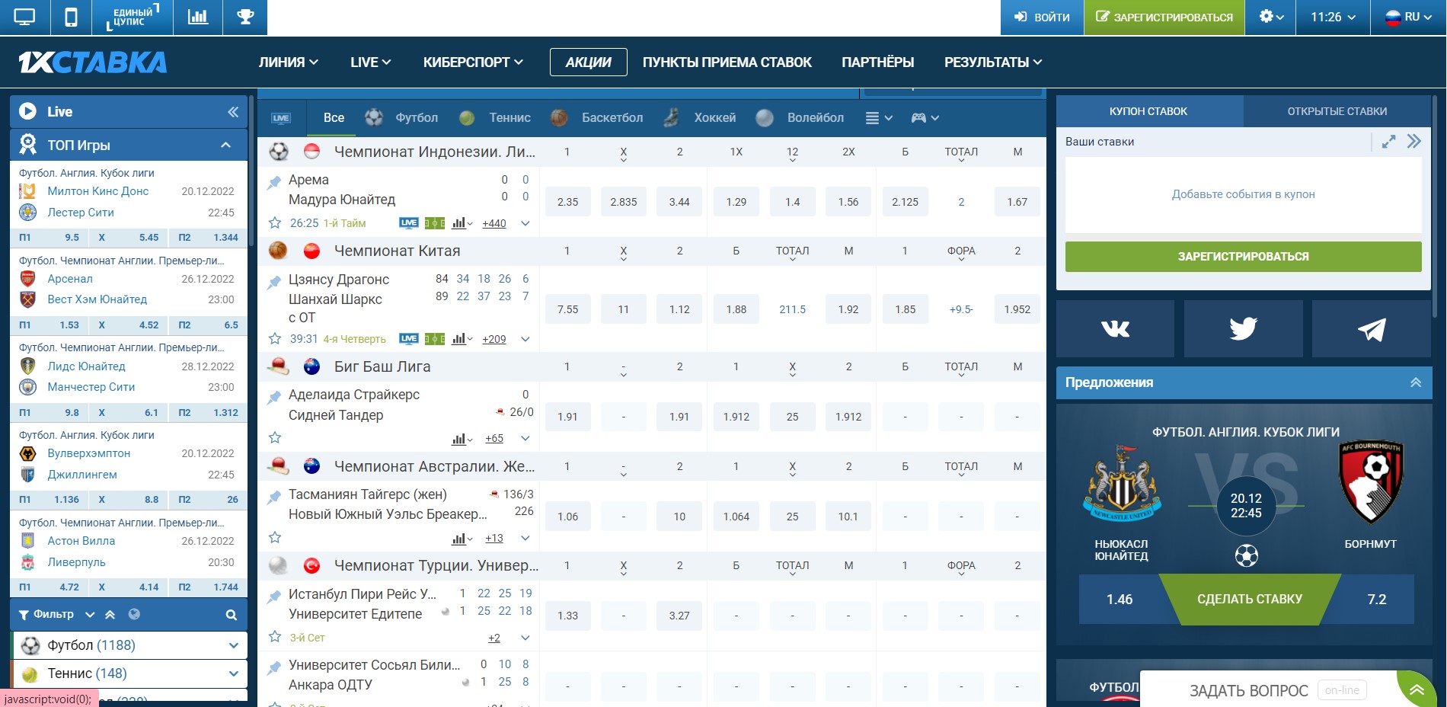Viewport: 1447px width, 707px height.
Task: Open the sports list menu dropdown
Action: tap(879, 118)
